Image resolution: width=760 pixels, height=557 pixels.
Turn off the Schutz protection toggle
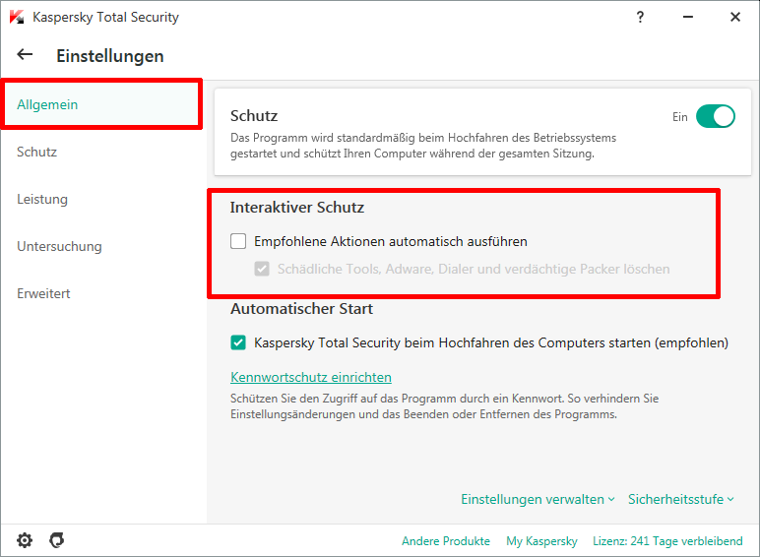tap(716, 117)
